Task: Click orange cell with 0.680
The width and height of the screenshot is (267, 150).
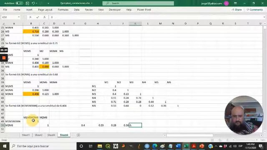Action: pyautogui.click(x=44, y=67)
